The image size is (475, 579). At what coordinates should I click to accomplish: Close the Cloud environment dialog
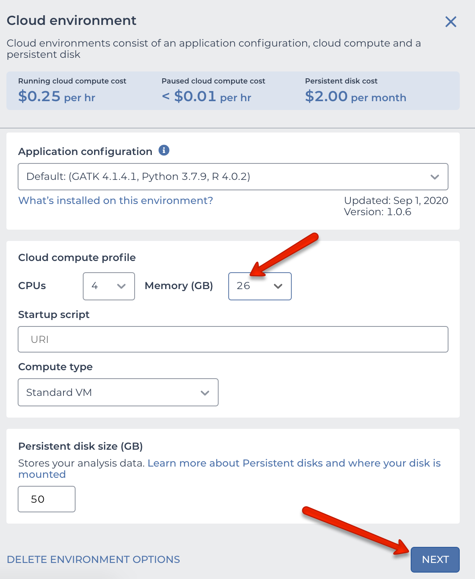(451, 22)
